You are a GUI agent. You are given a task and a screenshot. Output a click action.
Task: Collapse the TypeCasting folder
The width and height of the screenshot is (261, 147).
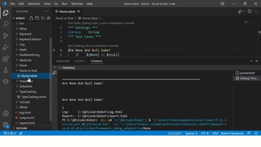[17, 91]
